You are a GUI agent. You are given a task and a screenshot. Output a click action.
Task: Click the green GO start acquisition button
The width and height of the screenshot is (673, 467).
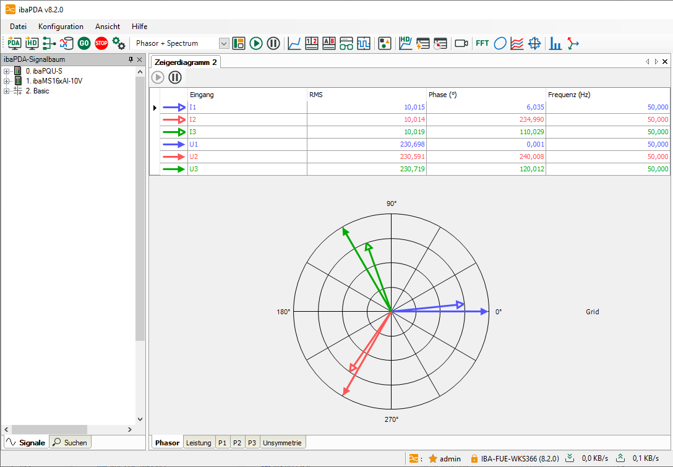coord(84,43)
